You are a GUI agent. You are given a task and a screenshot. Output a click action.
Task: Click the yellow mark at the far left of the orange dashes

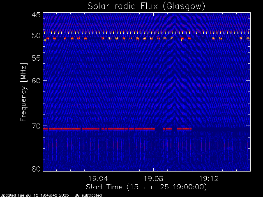click(45, 40)
